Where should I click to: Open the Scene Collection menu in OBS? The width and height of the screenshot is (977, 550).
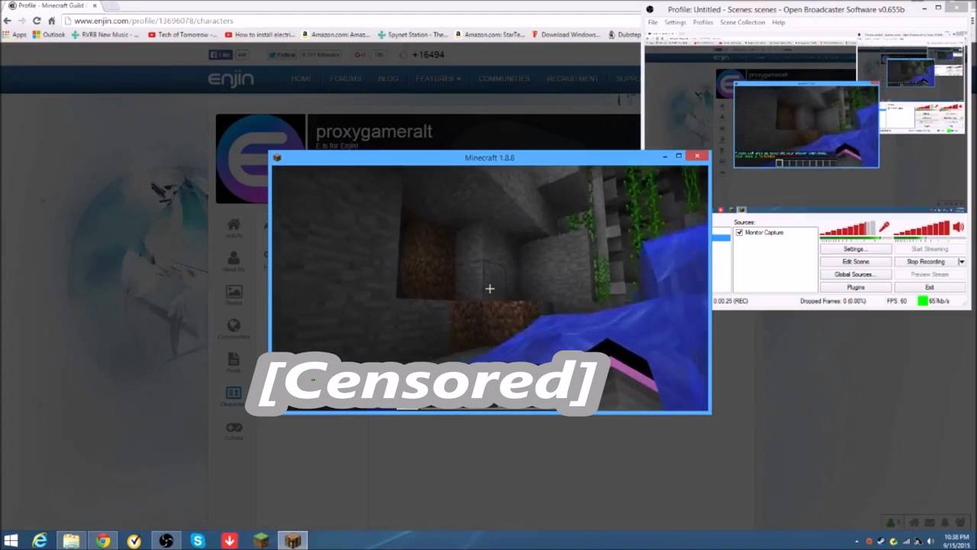pos(742,22)
